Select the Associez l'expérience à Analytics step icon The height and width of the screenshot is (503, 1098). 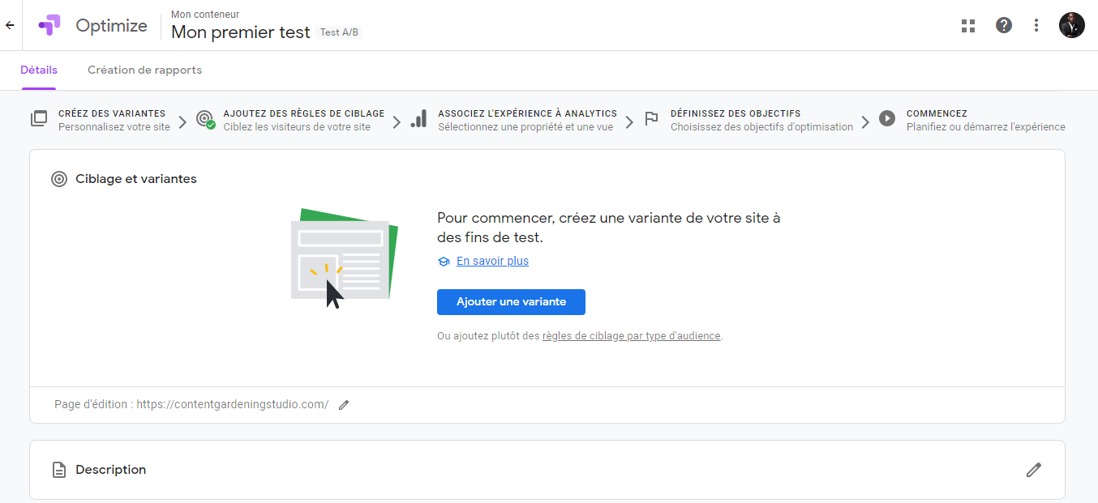tap(418, 118)
